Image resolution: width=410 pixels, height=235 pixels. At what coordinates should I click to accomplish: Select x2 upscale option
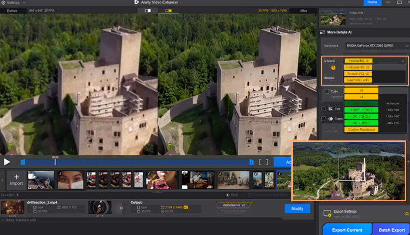pos(361,91)
